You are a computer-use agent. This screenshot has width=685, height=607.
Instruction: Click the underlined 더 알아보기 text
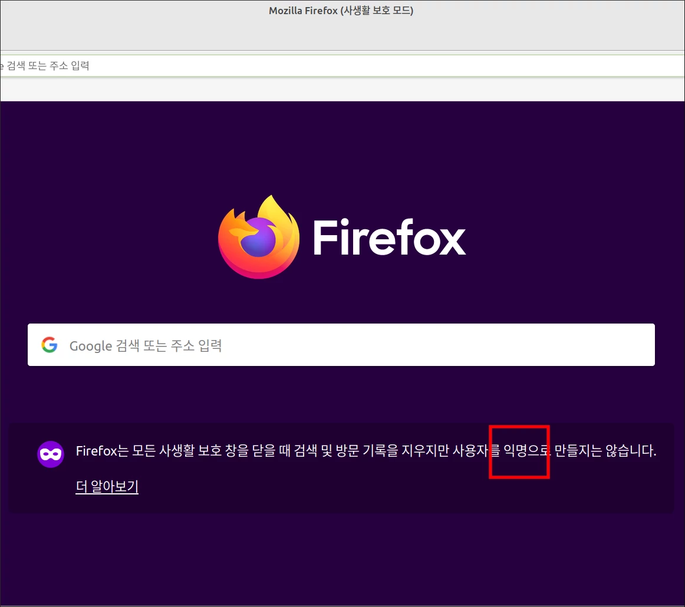click(x=107, y=487)
